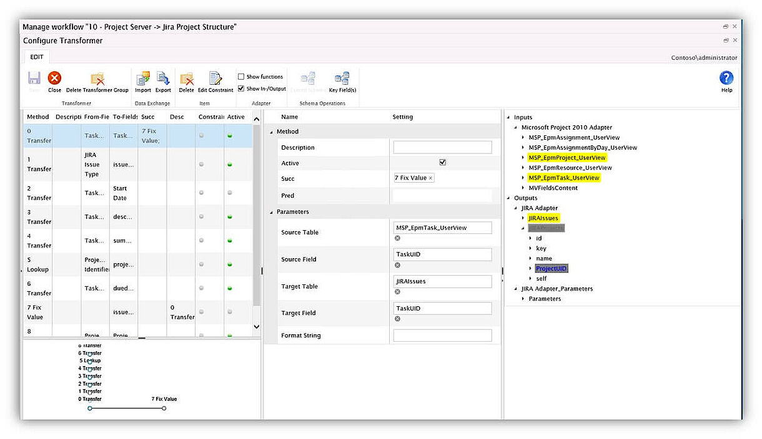Expand the MSP_EpmAssignment_UserView node
This screenshot has height=439, width=762.
tap(523, 137)
